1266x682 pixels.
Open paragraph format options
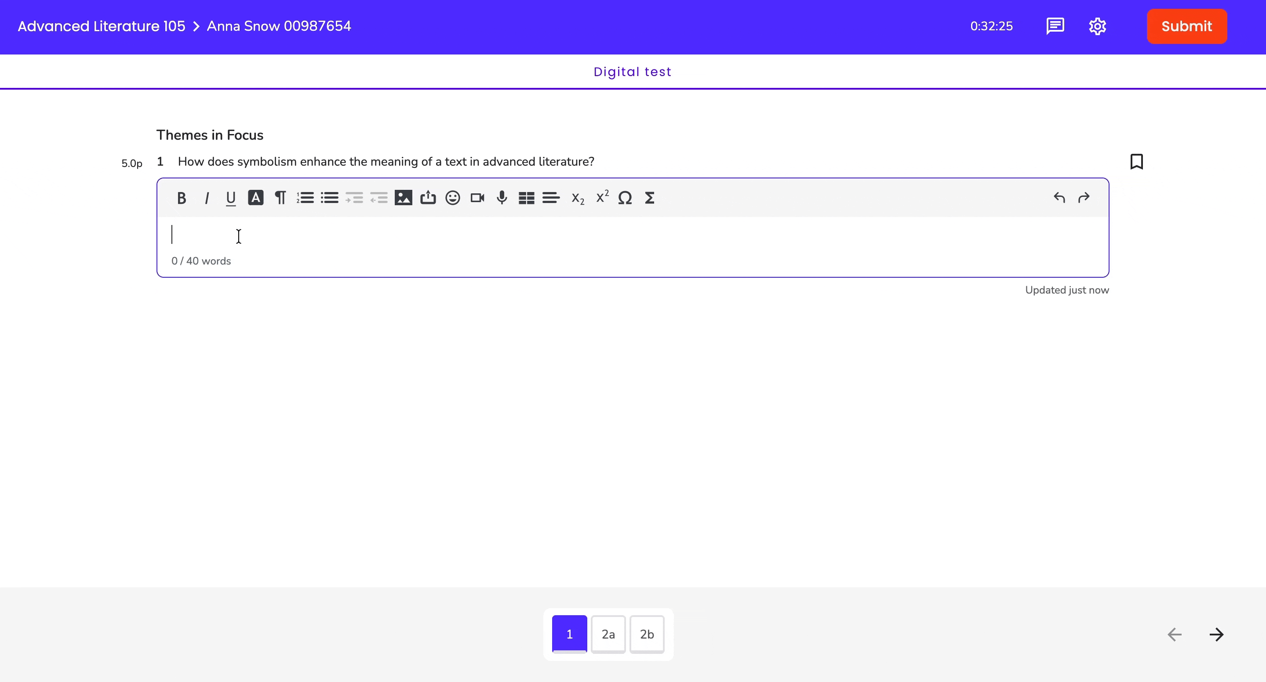click(280, 197)
